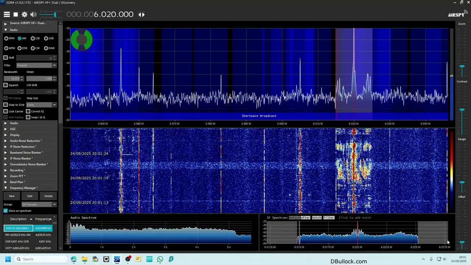The height and width of the screenshot is (265, 471).
Task: Open settings via the gear icon
Action: pyautogui.click(x=24, y=14)
